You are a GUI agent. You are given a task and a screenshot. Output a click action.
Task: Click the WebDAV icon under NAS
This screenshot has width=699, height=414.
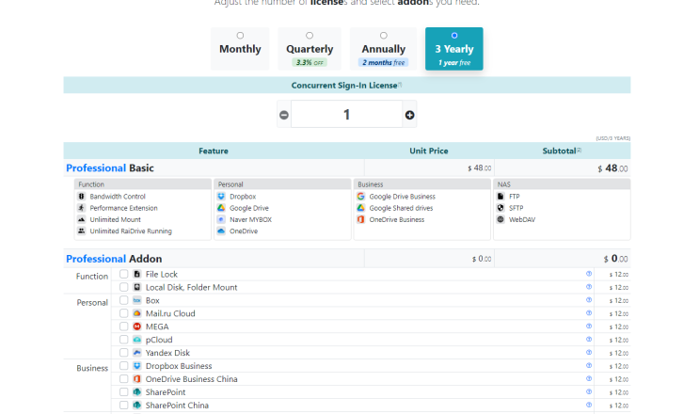click(500, 219)
